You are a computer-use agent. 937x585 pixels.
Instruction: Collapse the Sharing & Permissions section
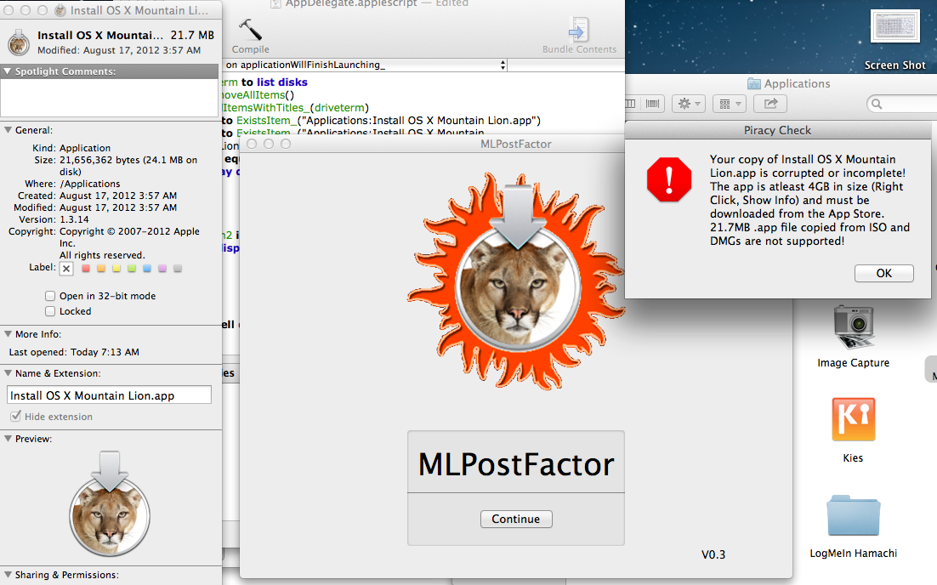pos(8,575)
